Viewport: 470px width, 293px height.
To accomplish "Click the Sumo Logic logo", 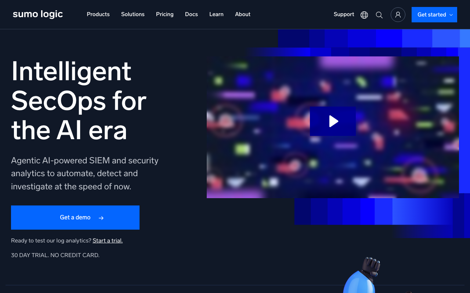I will click(38, 14).
